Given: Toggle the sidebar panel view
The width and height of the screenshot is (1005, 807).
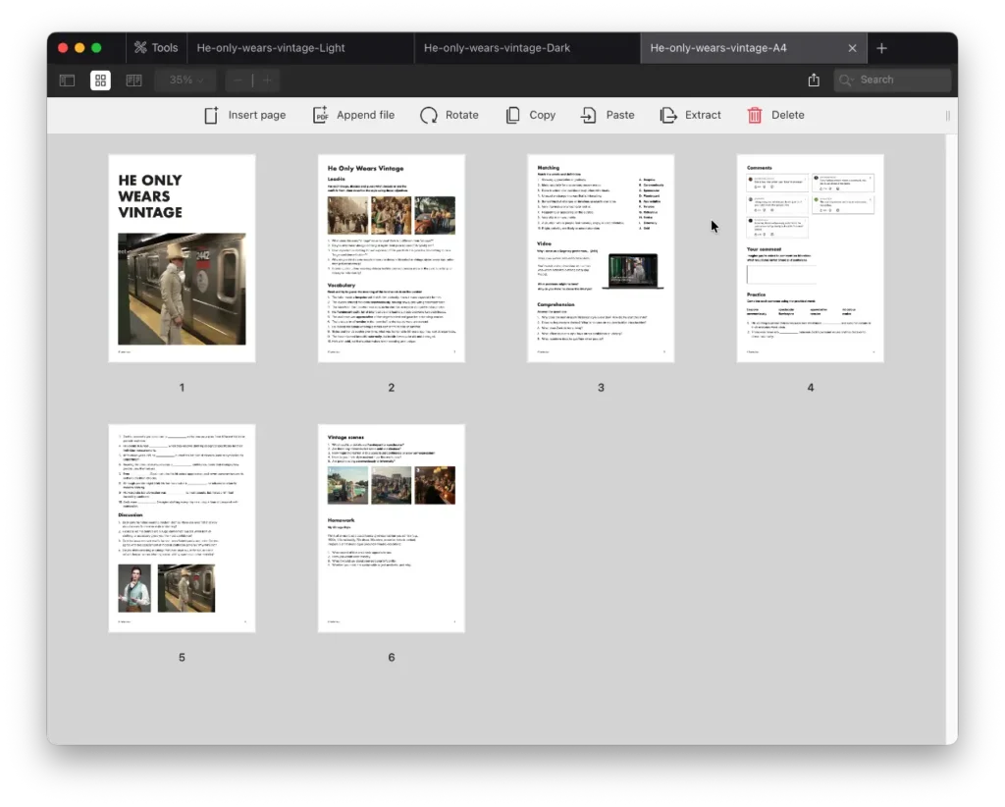Looking at the screenshot, I should pos(67,81).
